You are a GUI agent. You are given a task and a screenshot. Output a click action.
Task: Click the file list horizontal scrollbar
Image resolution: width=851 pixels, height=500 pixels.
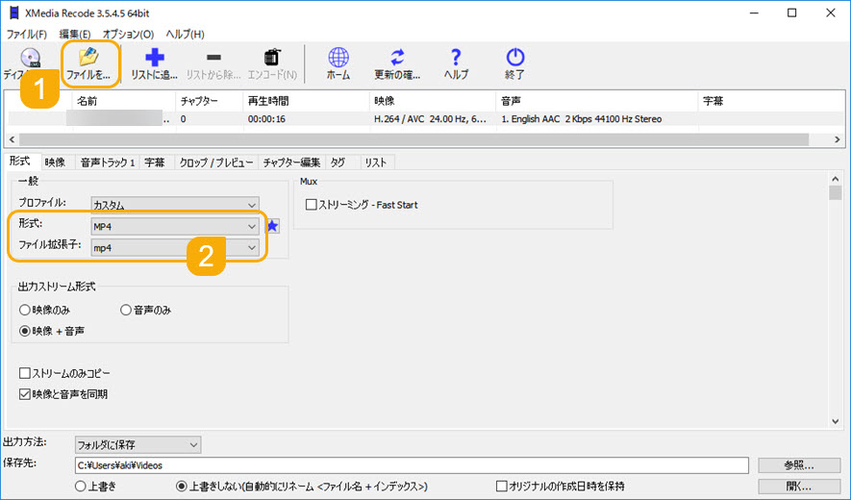tap(413, 139)
